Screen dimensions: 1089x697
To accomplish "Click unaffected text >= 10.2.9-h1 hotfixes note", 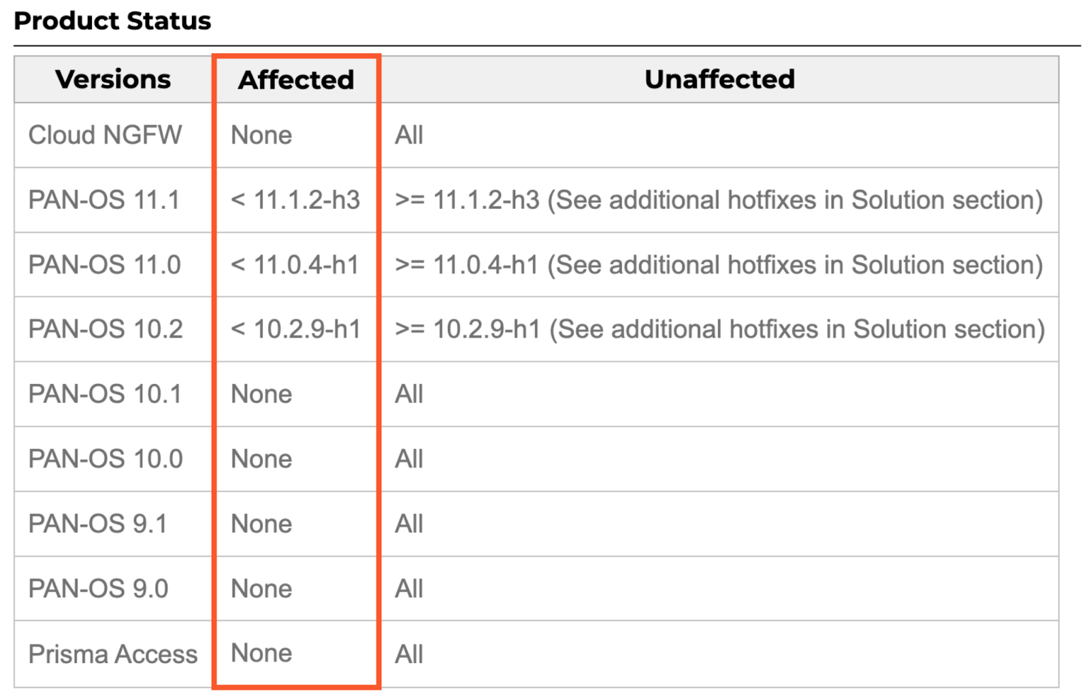I will [x=719, y=329].
